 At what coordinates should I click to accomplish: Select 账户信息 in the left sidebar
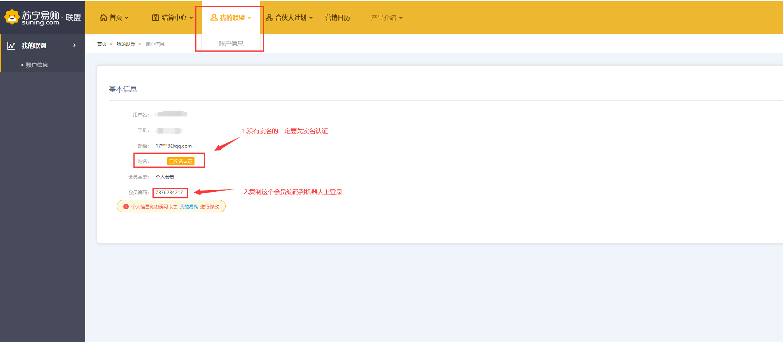pyautogui.click(x=37, y=65)
